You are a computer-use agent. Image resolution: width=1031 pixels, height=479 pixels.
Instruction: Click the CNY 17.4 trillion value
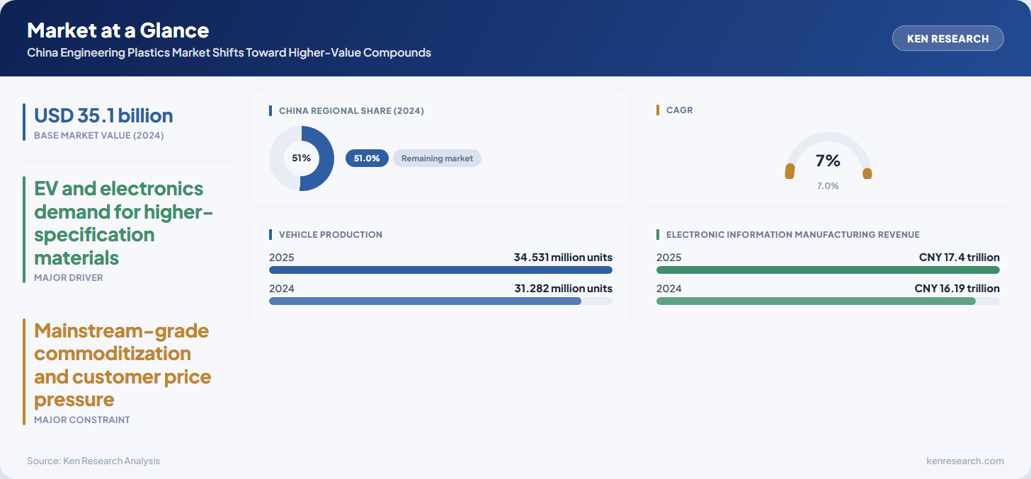tap(959, 258)
